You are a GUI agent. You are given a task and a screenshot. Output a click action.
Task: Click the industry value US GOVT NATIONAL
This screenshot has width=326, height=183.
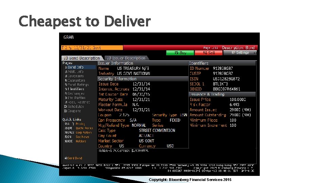[133, 74]
